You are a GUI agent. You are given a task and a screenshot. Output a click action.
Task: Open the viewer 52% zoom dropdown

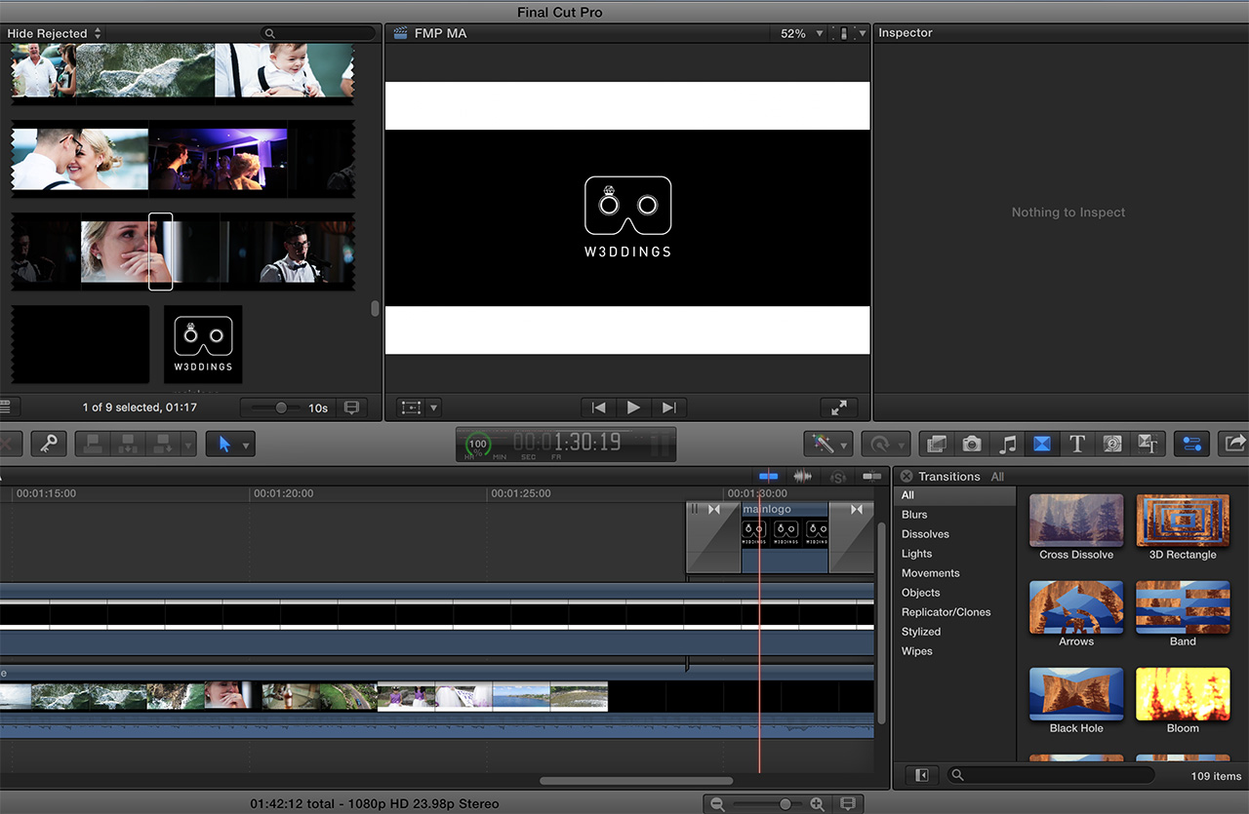[802, 33]
